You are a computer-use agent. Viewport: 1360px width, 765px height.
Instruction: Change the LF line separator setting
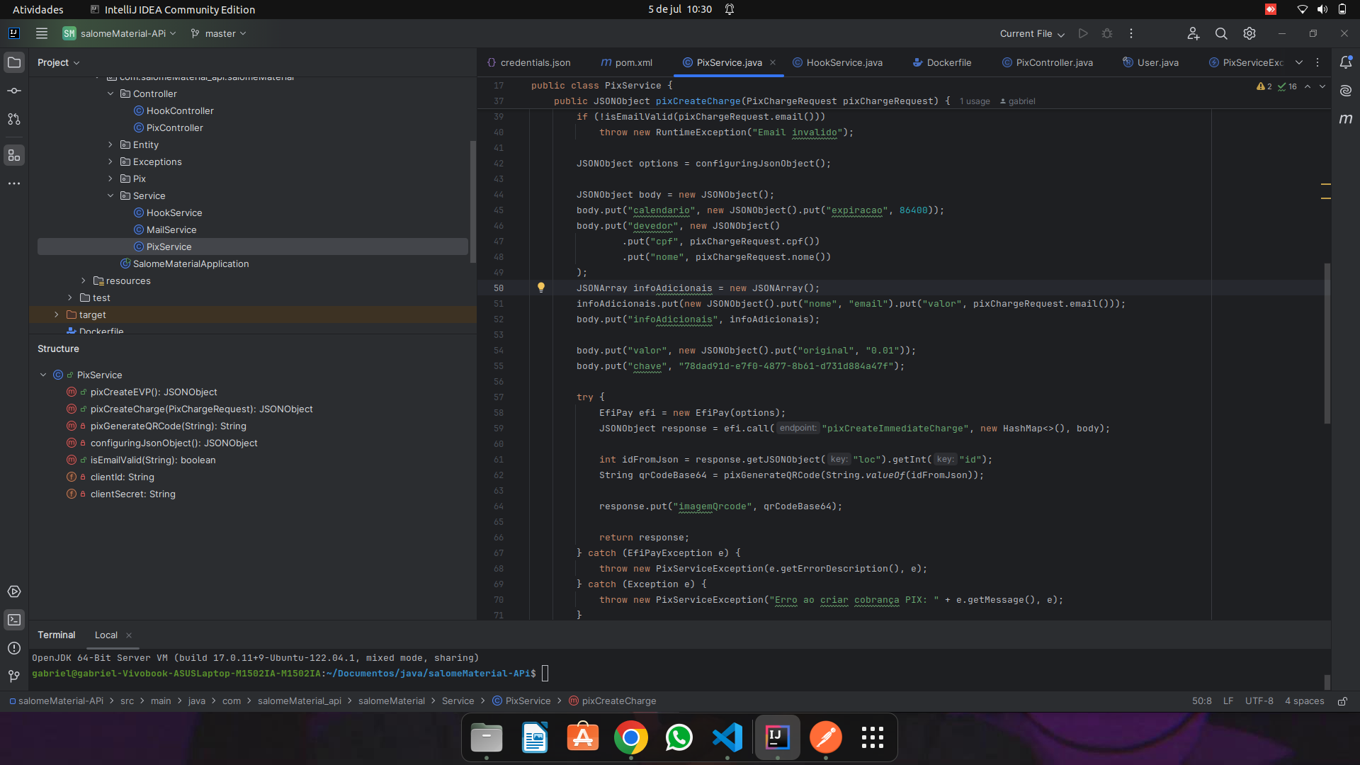point(1228,701)
